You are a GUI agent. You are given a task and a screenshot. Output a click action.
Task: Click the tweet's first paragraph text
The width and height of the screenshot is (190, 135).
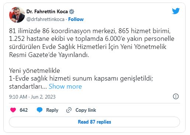pyautogui.click(x=92, y=43)
